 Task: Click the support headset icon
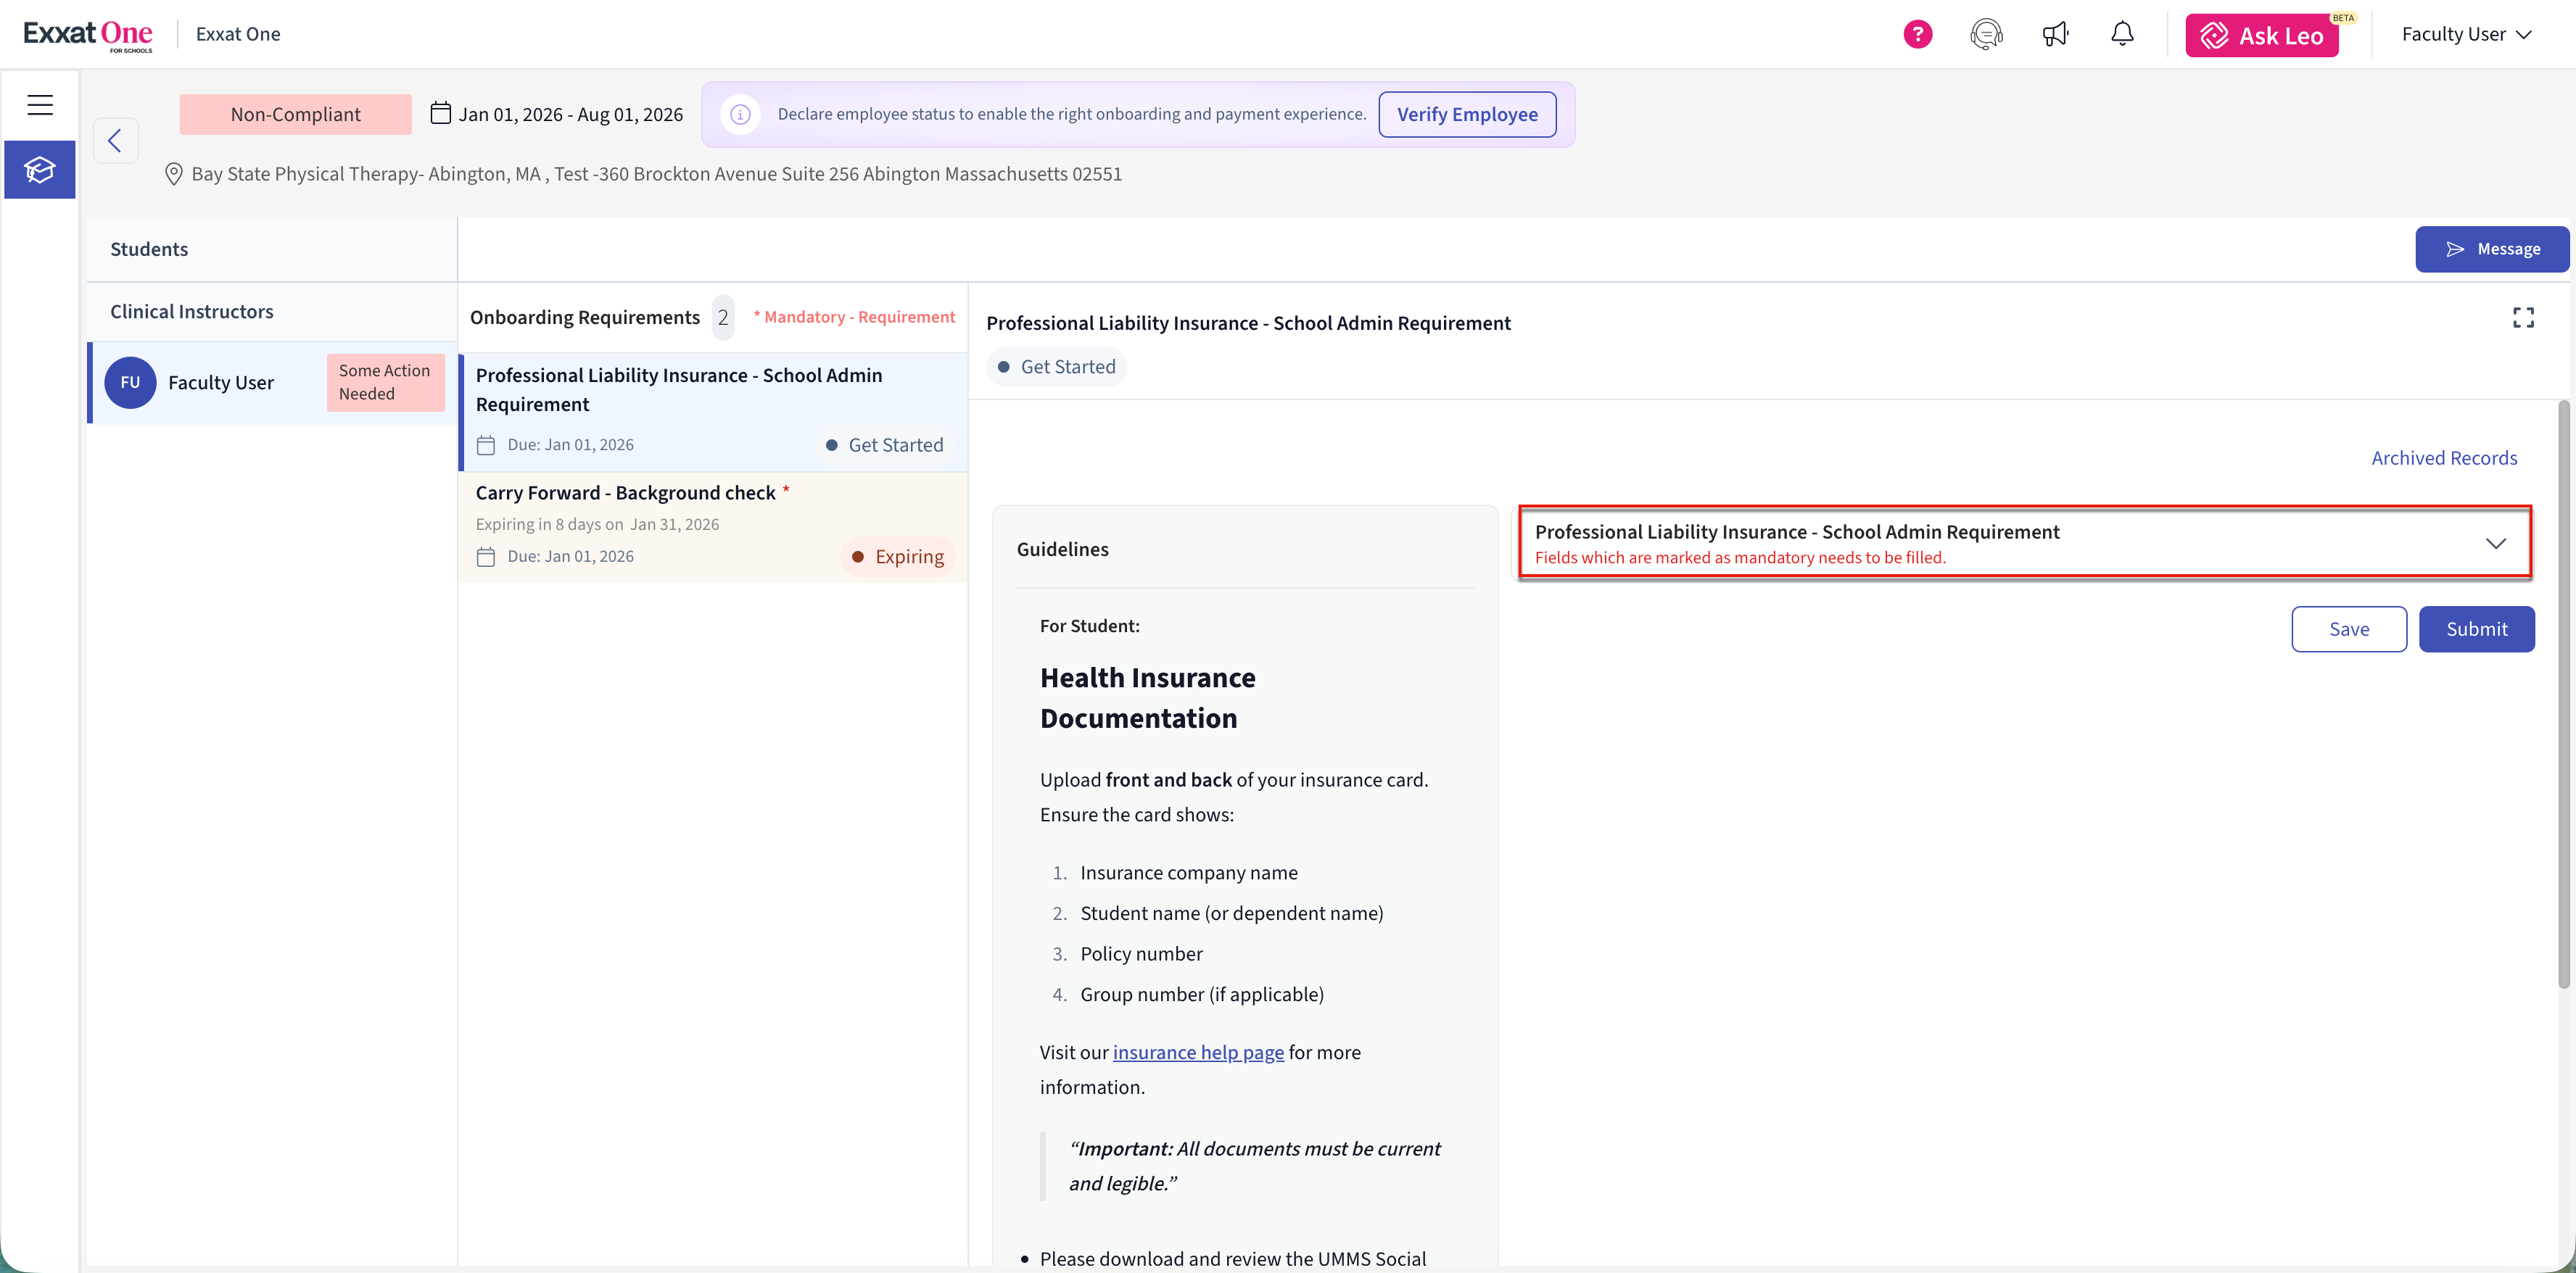[1986, 34]
